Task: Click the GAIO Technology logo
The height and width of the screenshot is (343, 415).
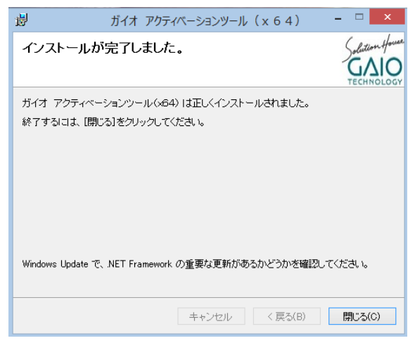Action: (x=373, y=60)
